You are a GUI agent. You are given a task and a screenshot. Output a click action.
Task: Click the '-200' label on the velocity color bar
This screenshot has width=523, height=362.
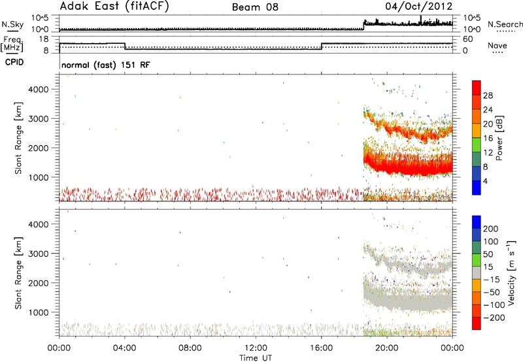(x=494, y=318)
